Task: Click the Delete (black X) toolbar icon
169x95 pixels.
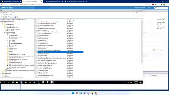Action: tap(8, 17)
